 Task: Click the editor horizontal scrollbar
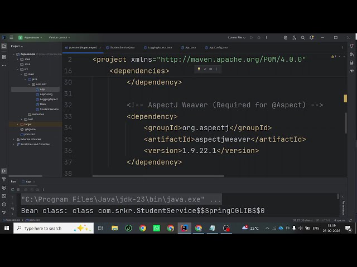(158, 176)
